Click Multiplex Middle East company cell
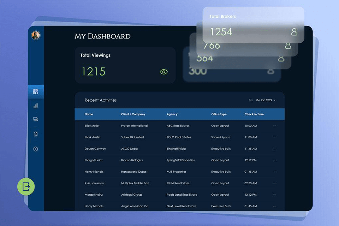The image size is (339, 226). [135, 183]
